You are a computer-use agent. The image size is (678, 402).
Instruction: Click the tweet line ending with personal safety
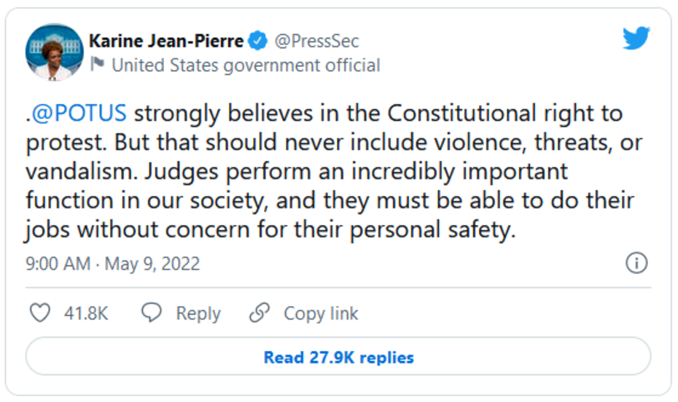[270, 230]
